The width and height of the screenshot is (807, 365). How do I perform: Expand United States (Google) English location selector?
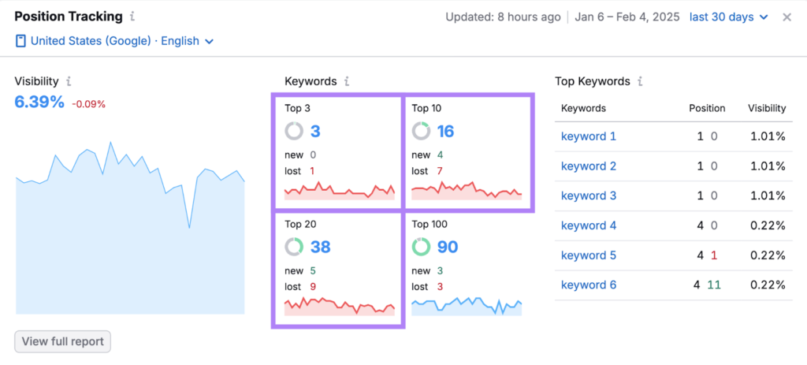(114, 41)
